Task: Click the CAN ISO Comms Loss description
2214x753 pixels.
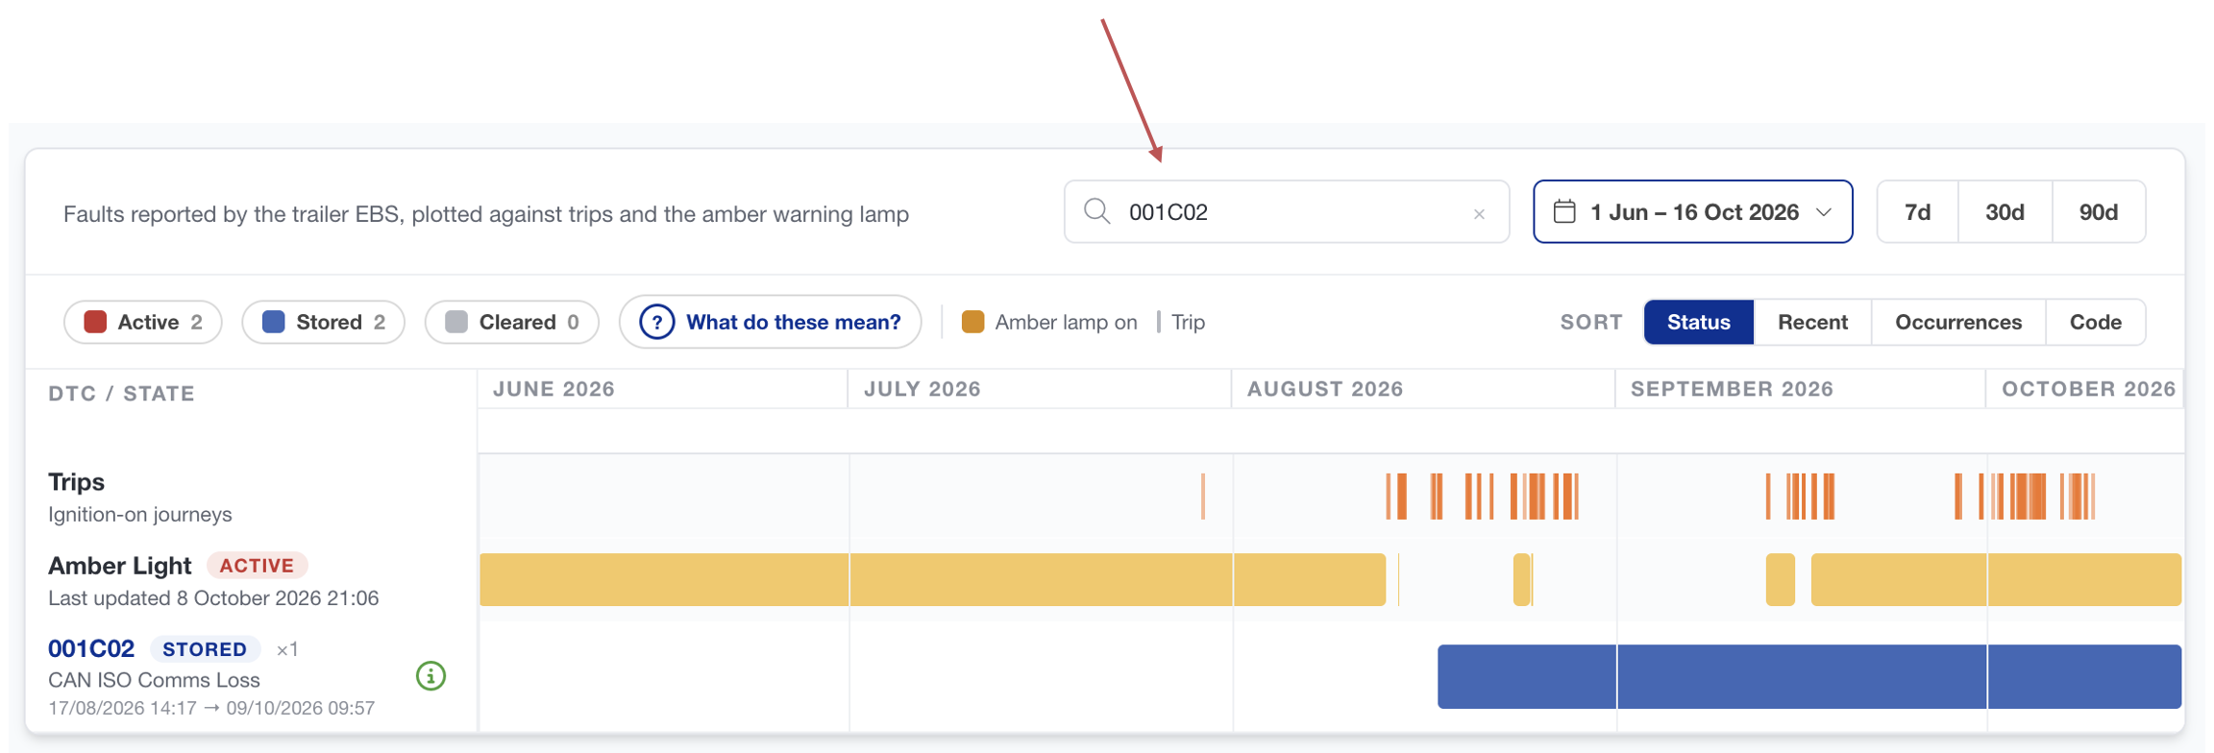Action: [154, 680]
